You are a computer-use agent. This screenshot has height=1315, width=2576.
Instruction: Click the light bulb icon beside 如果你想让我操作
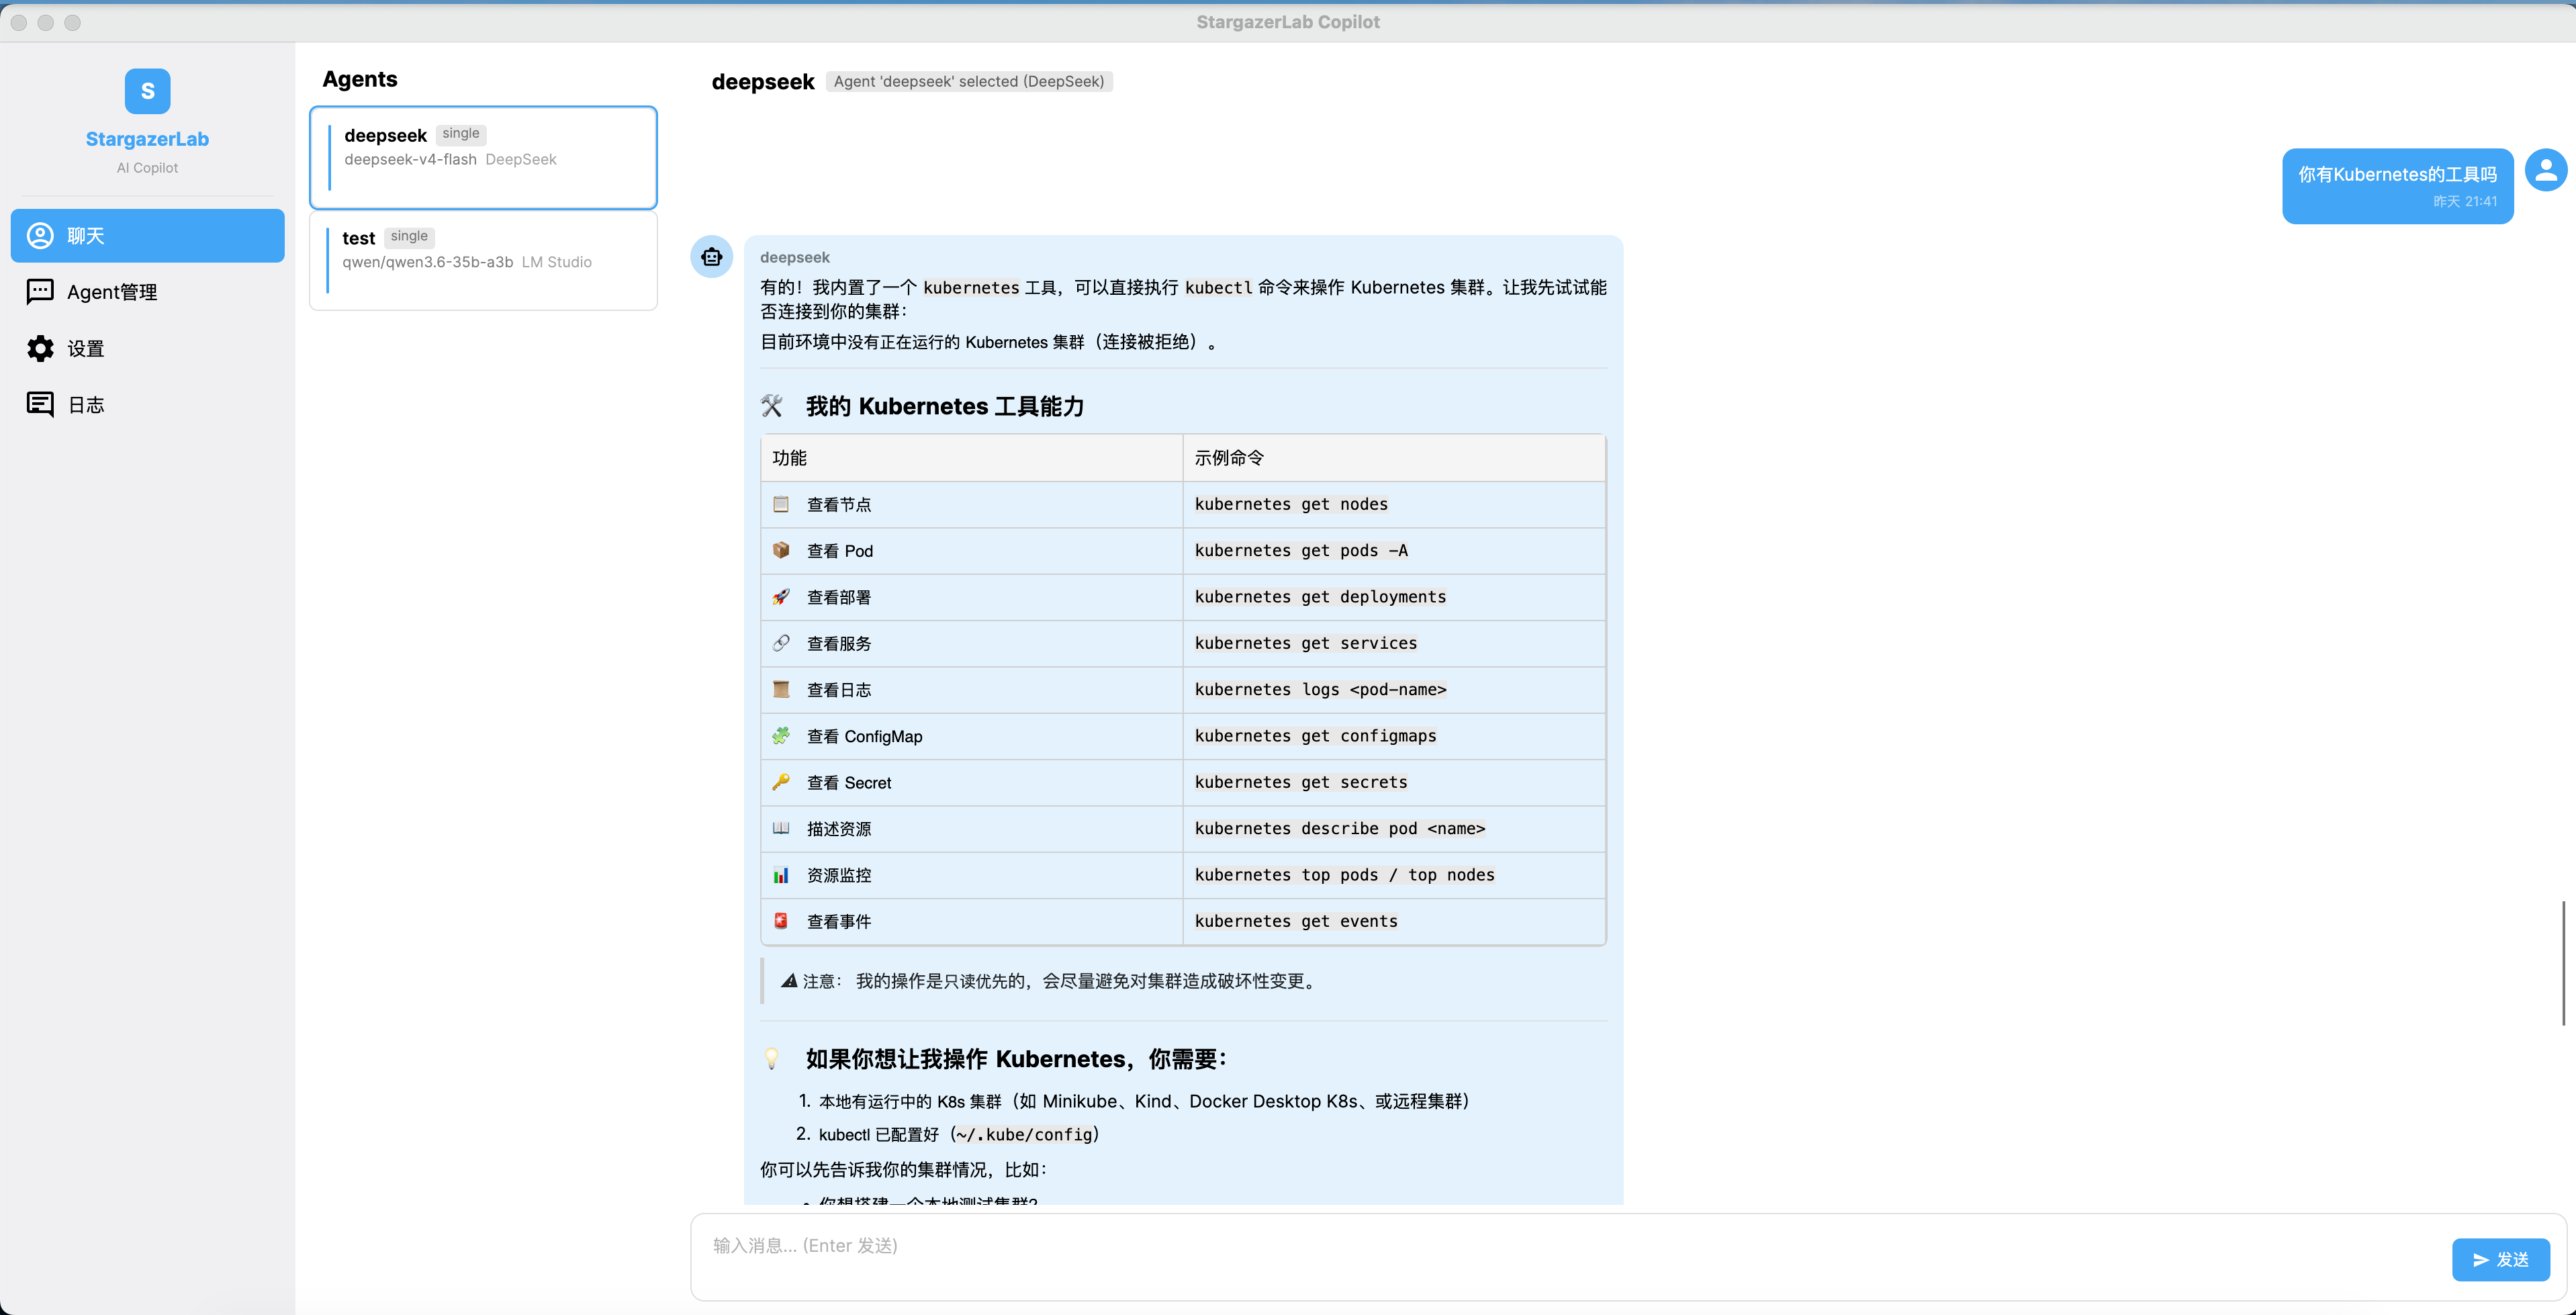pos(772,1059)
